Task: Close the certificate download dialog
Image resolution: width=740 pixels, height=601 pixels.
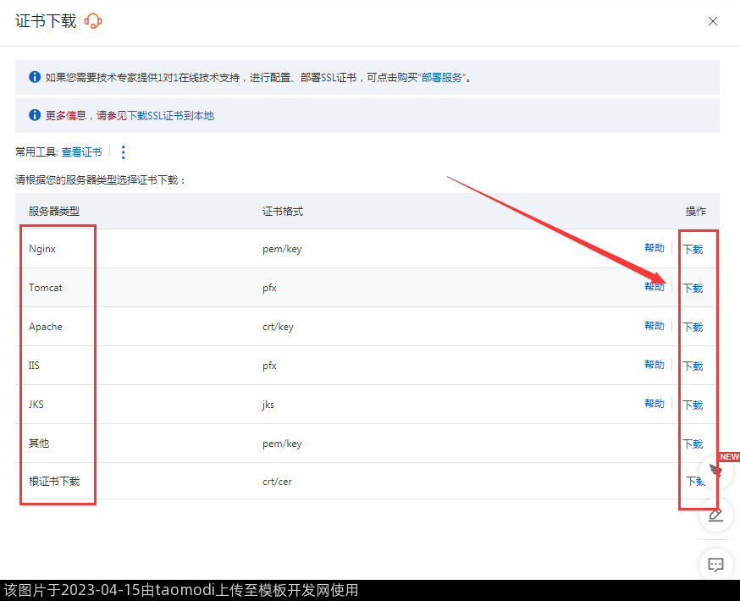Action: tap(713, 21)
